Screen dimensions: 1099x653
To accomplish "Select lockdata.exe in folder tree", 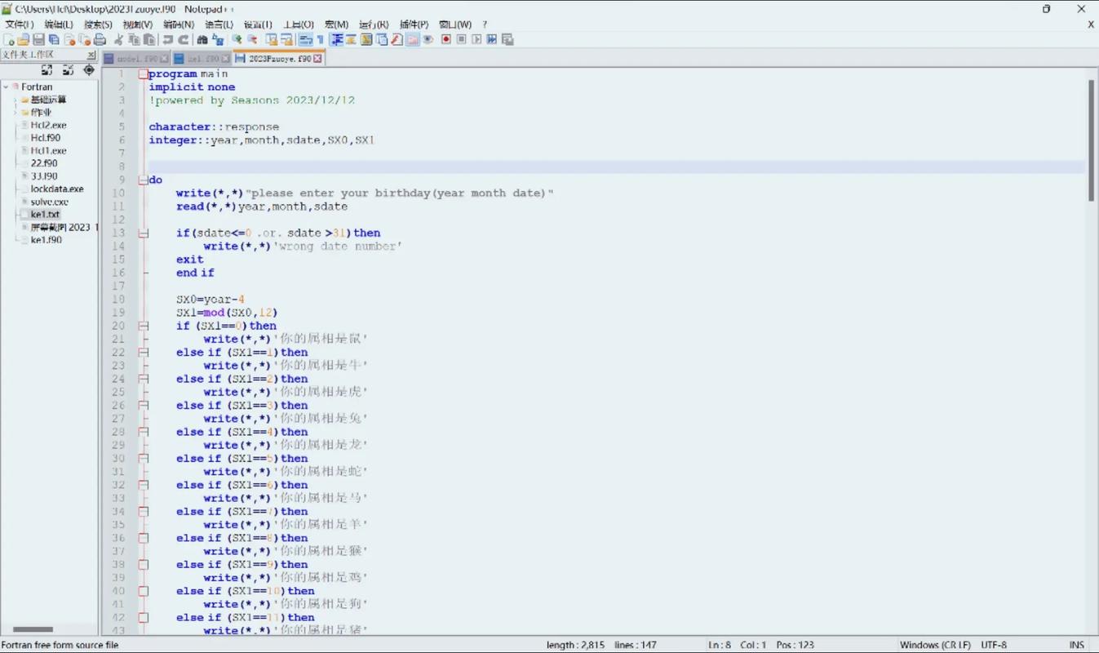I will coord(57,189).
